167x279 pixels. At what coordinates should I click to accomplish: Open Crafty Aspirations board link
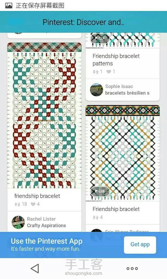coord(46,225)
